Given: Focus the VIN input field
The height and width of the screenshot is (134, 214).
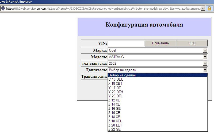Looking at the screenshot, I should click(x=126, y=44).
